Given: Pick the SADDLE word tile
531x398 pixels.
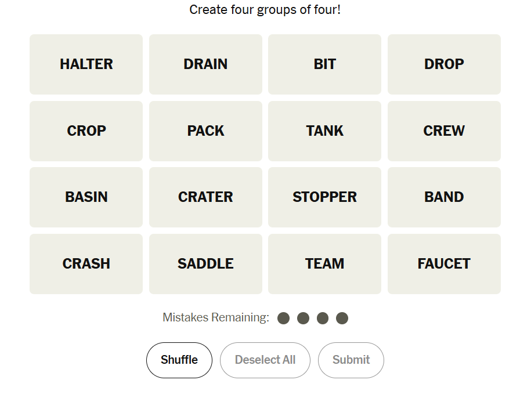Looking at the screenshot, I should 205,264.
